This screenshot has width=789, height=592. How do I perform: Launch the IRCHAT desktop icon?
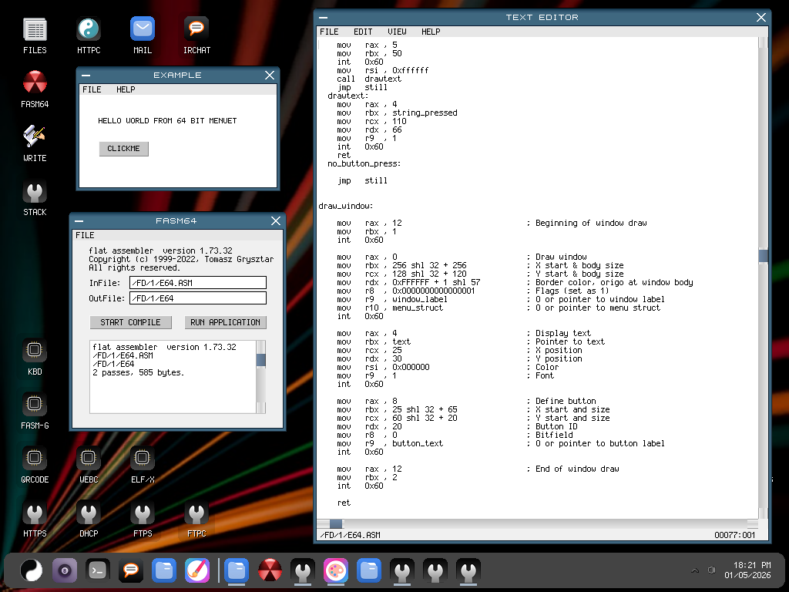click(x=196, y=35)
